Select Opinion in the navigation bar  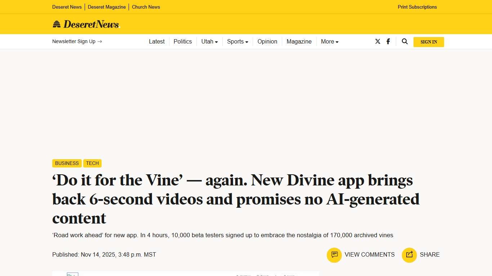(267, 41)
